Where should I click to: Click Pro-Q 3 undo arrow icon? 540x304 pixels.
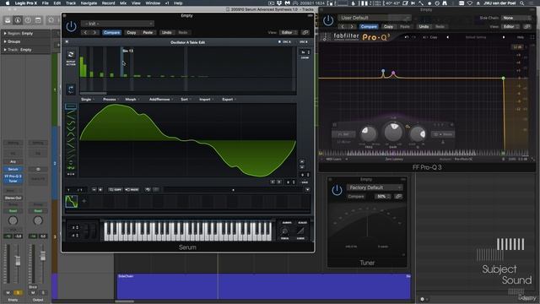[407, 37]
